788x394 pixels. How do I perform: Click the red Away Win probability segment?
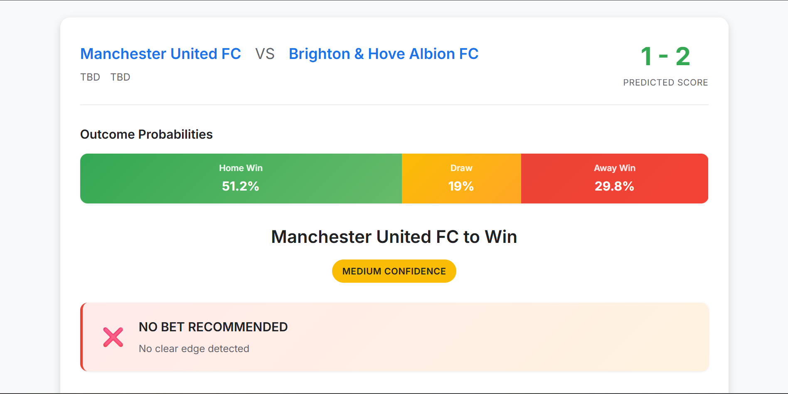pos(614,178)
